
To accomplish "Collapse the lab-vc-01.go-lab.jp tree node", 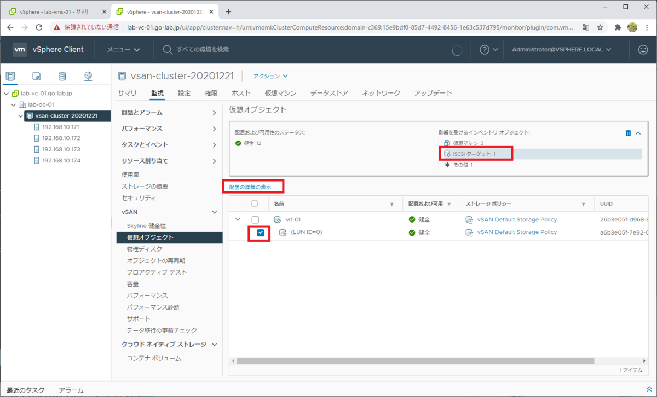I will tap(6, 94).
